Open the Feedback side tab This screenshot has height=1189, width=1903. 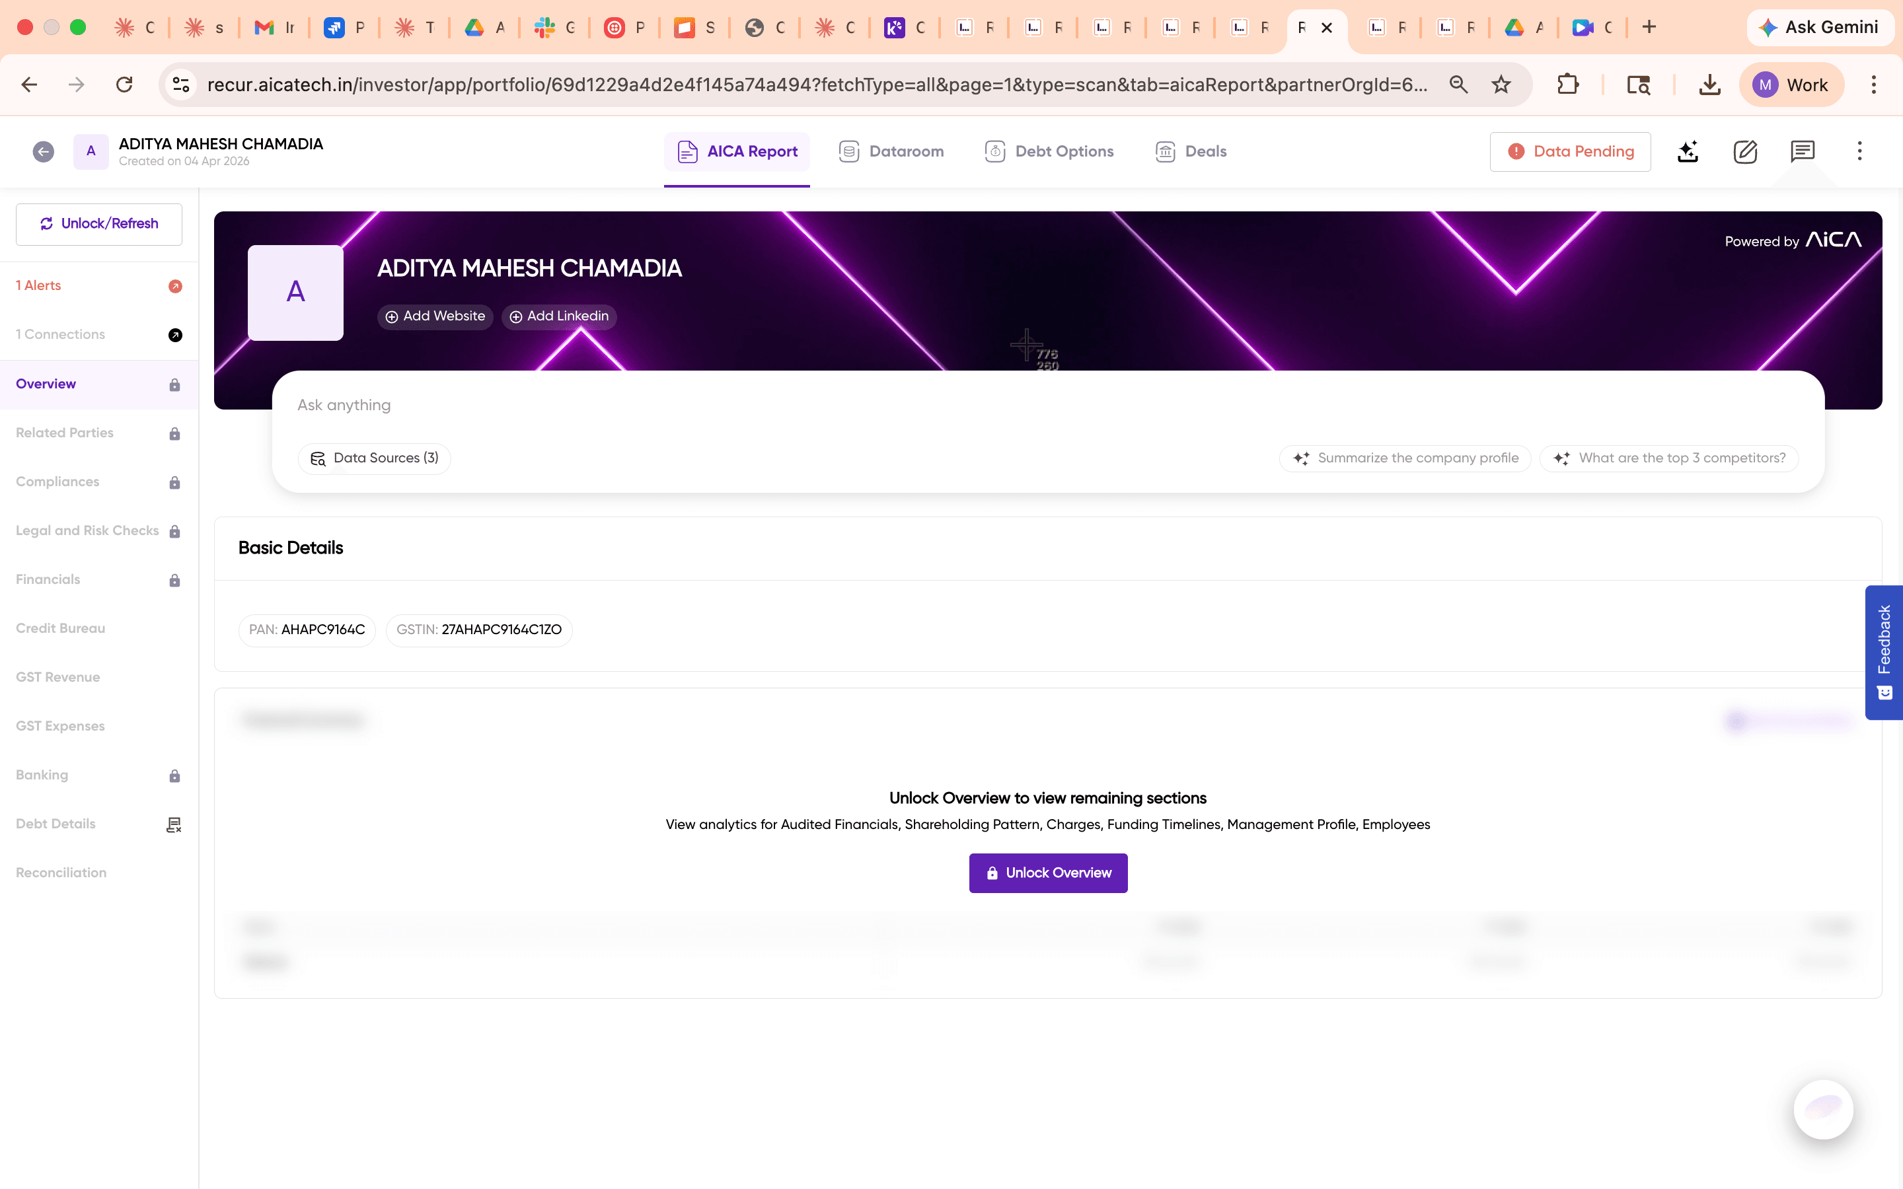pos(1884,651)
